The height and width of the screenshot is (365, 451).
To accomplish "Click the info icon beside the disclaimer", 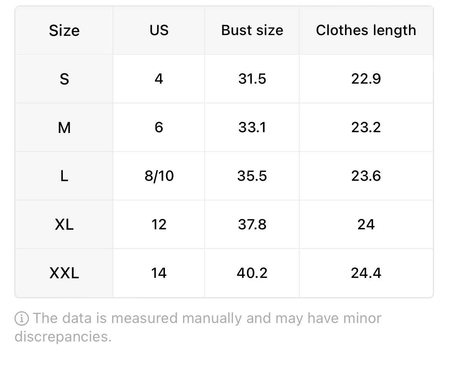I will coord(22,319).
